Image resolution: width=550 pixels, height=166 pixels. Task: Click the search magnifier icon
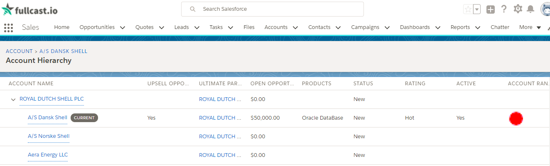click(192, 9)
